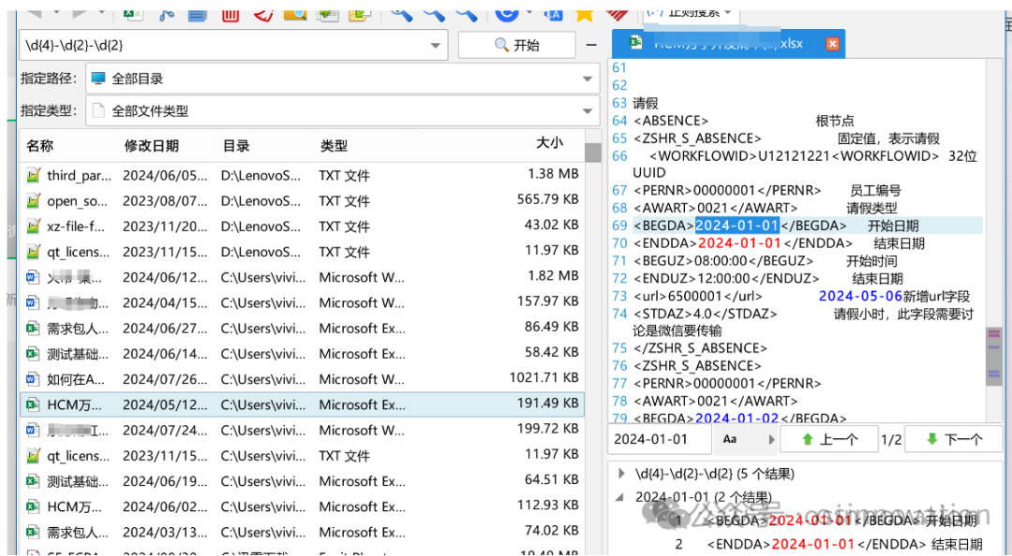Click the blank file icon beside 全部文件类型

click(98, 110)
